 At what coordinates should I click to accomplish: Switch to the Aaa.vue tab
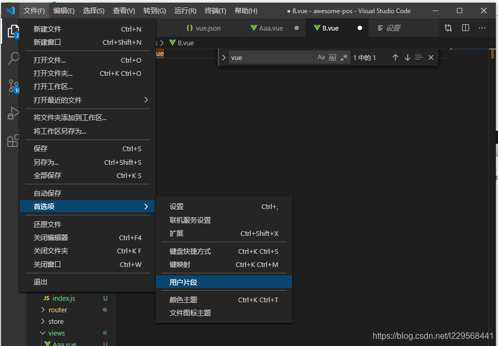coord(274,28)
